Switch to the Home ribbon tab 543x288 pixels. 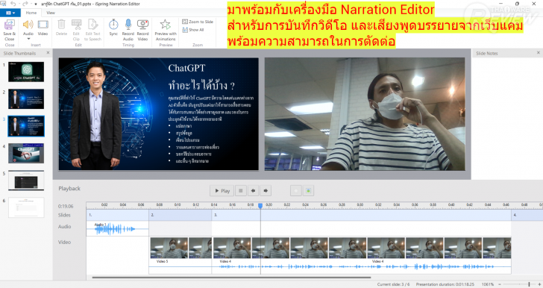(31, 13)
